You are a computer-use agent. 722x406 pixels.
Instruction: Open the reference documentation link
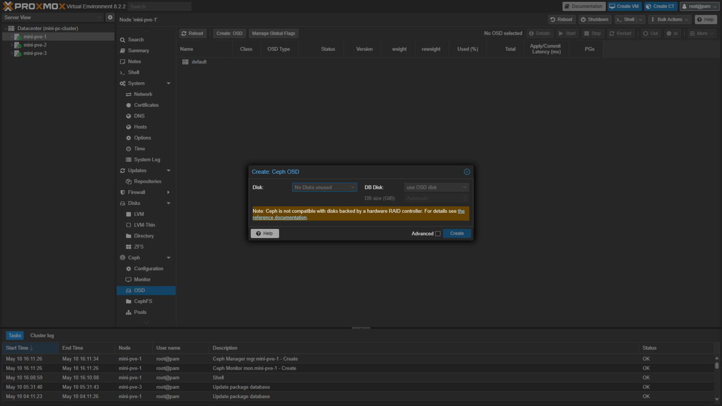tap(280, 218)
